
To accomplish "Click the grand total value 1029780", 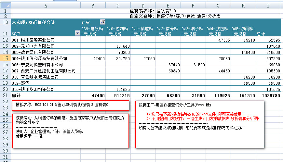I will (x=271, y=96).
